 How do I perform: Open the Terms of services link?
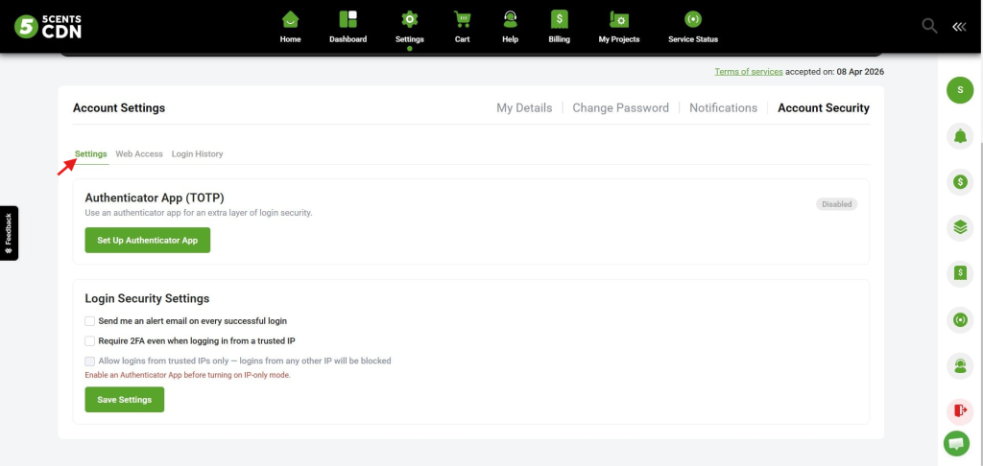(x=749, y=71)
